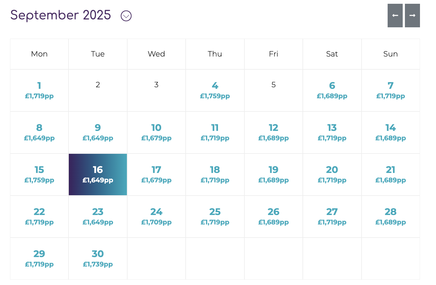Go to previous month with left arrow
This screenshot has width=436, height=285.
point(395,15)
